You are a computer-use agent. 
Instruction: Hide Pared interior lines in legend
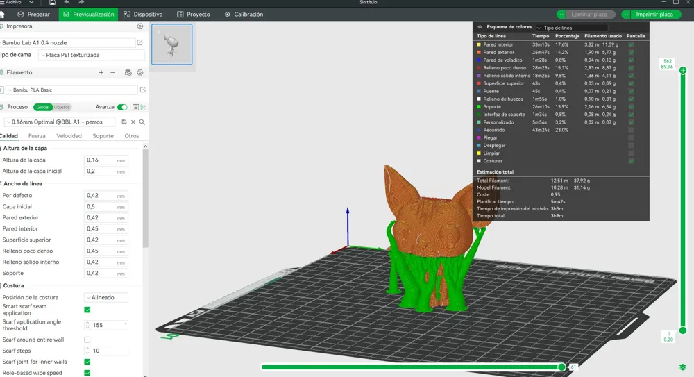click(x=631, y=44)
